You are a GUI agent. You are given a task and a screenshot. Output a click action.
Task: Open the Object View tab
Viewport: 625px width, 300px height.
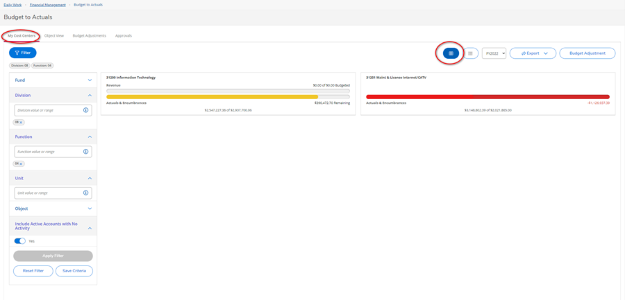pyautogui.click(x=54, y=35)
